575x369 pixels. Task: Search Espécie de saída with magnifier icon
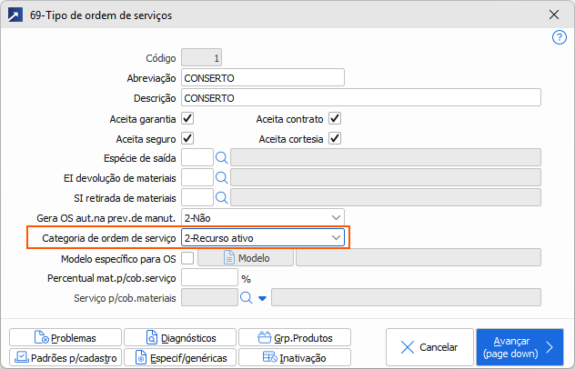[x=221, y=158]
